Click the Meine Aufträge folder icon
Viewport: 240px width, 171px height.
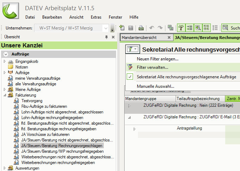[11, 90]
